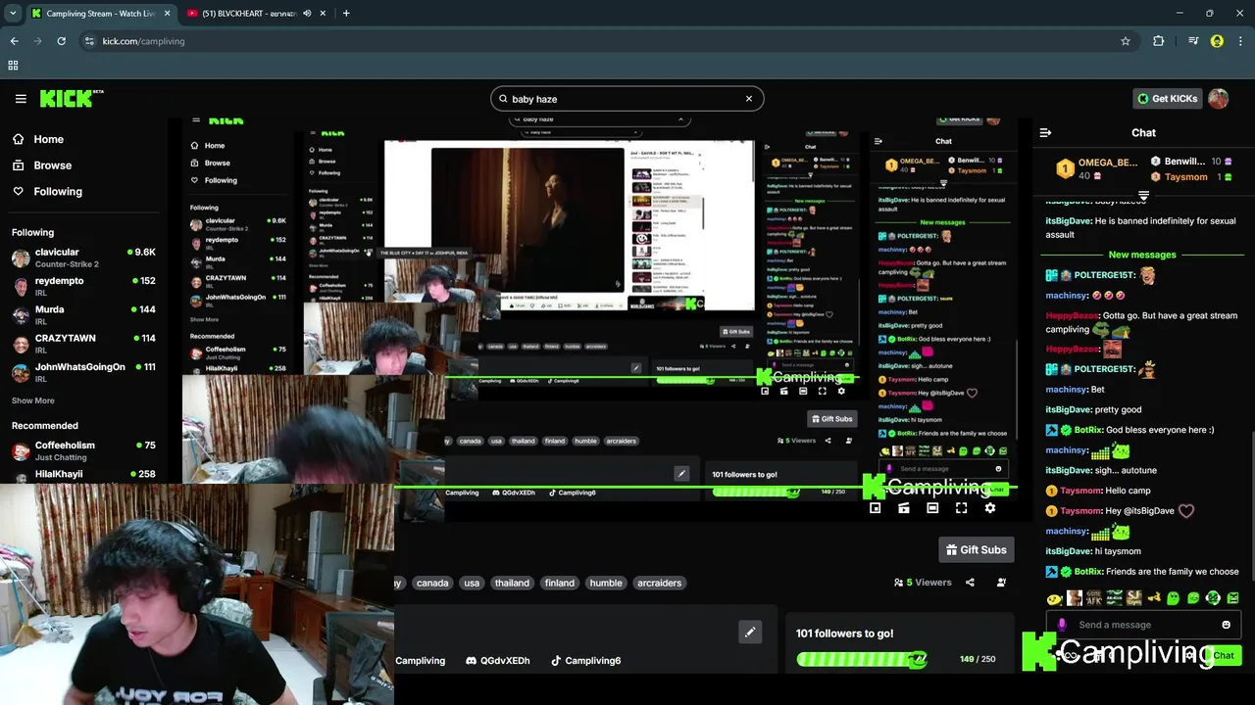Open the 5 Viewers list
Viewport: 1255px width, 705px height.
pyautogui.click(x=923, y=583)
